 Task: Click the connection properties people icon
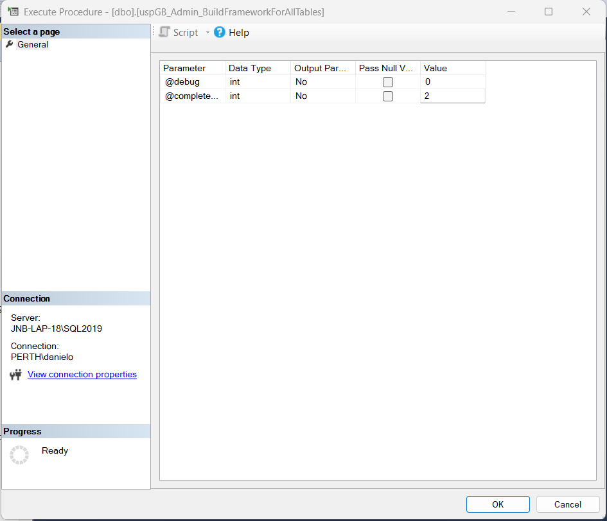coord(15,374)
